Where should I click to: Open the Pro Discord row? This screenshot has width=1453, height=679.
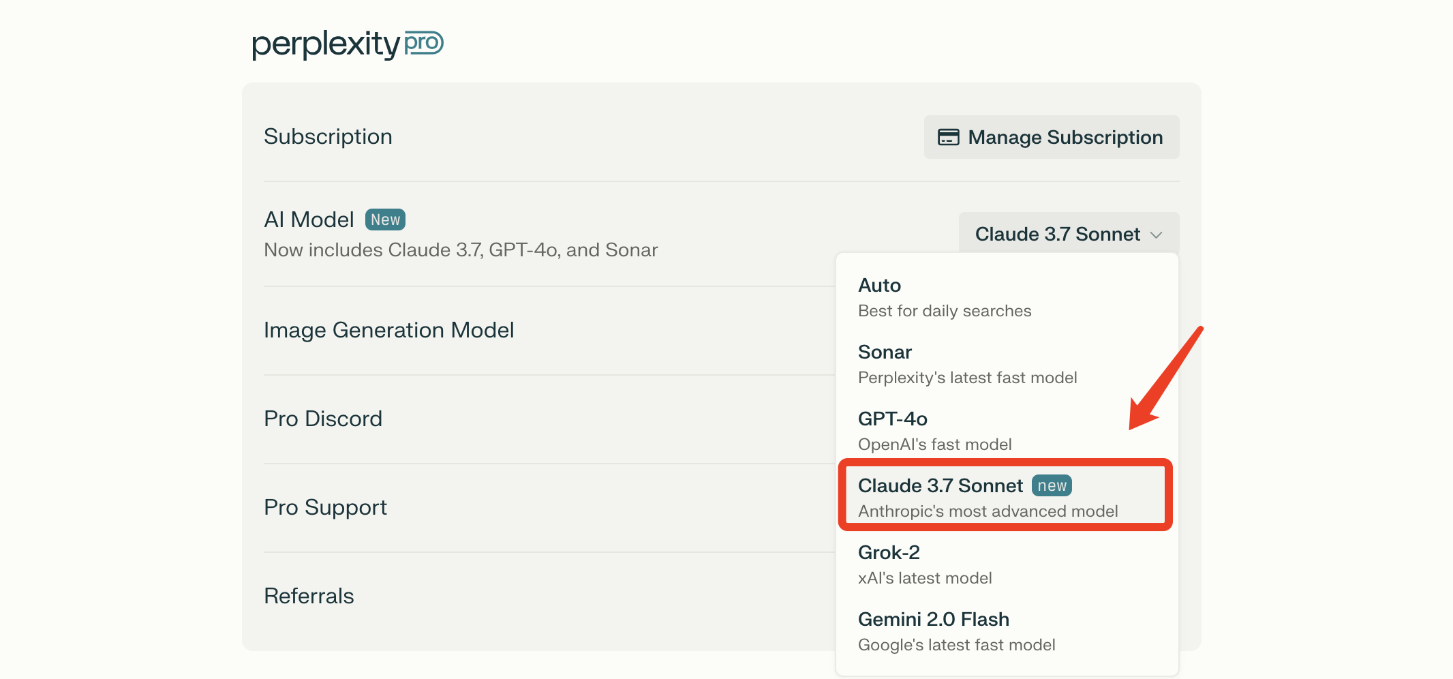[323, 419]
